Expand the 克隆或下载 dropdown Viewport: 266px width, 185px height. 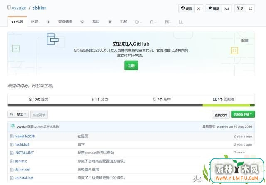pyautogui.click(x=243, y=114)
